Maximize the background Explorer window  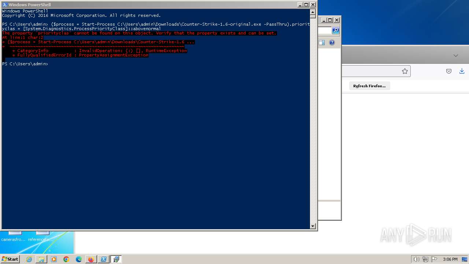(330, 20)
